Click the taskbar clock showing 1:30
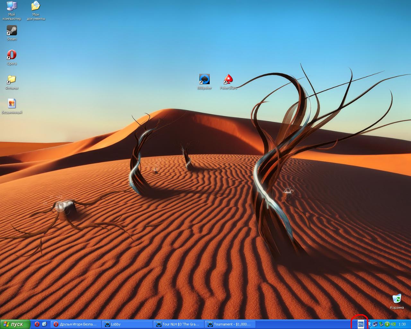Image resolution: width=411 pixels, height=329 pixels. point(402,324)
